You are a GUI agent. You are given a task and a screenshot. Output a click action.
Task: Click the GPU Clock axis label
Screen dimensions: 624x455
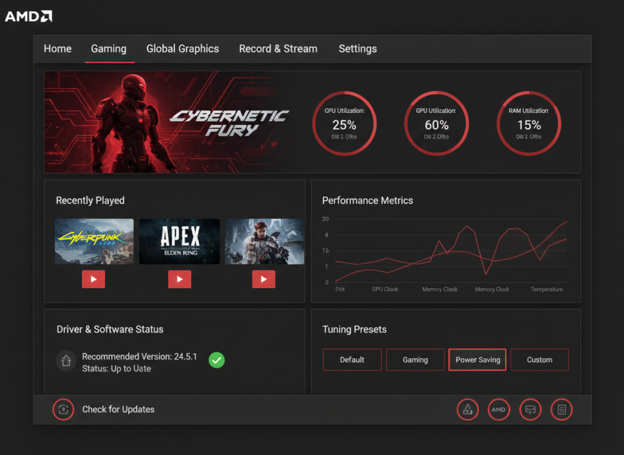[385, 289]
